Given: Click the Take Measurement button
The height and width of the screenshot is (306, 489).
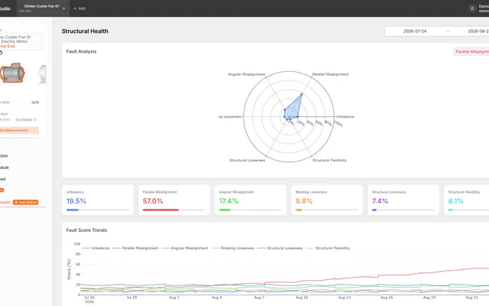Looking at the screenshot, I should click(x=18, y=130).
